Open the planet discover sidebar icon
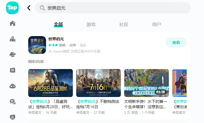This screenshot has width=204, height=123. pyautogui.click(x=13, y=54)
